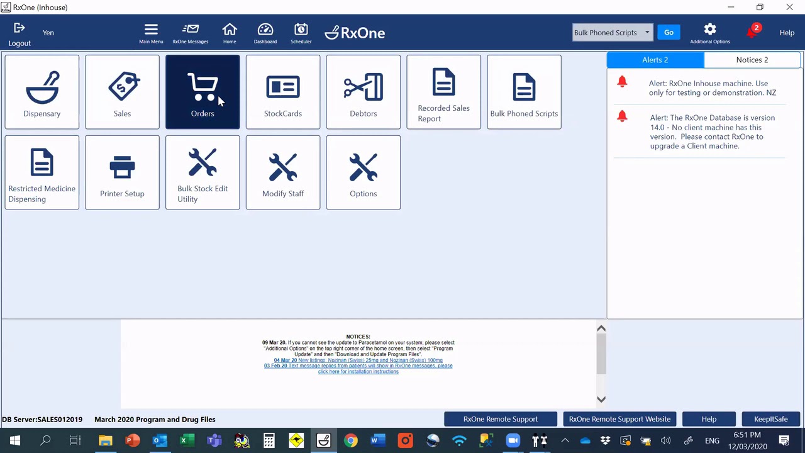
Task: Open File Explorer from the taskbar
Action: (x=105, y=440)
